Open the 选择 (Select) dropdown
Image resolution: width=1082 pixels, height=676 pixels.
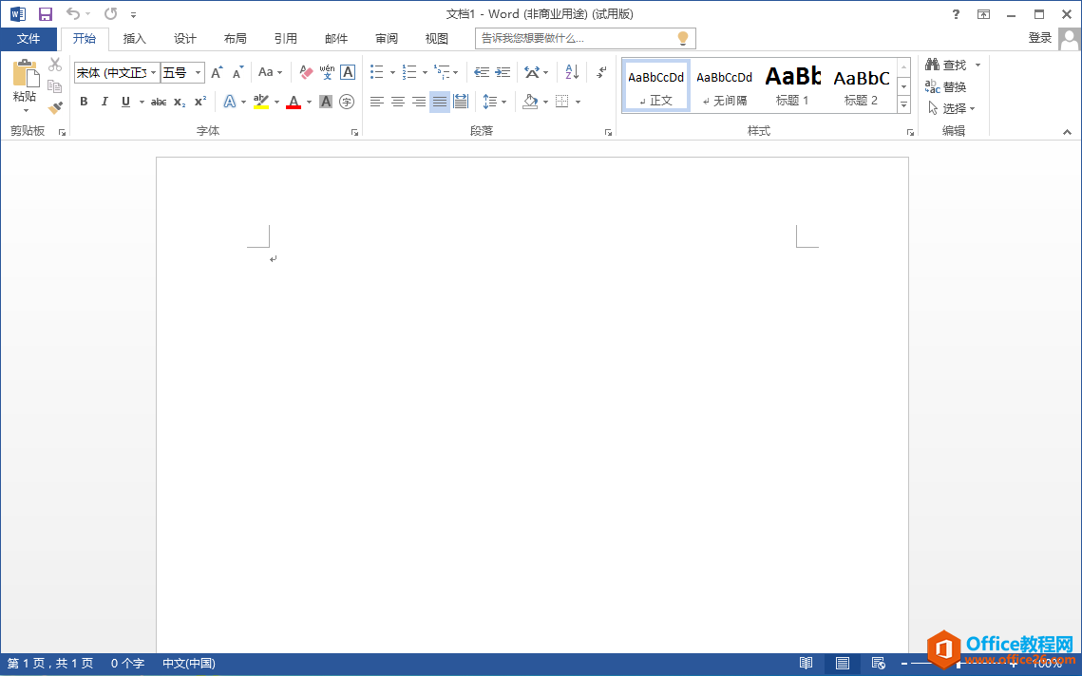click(951, 108)
